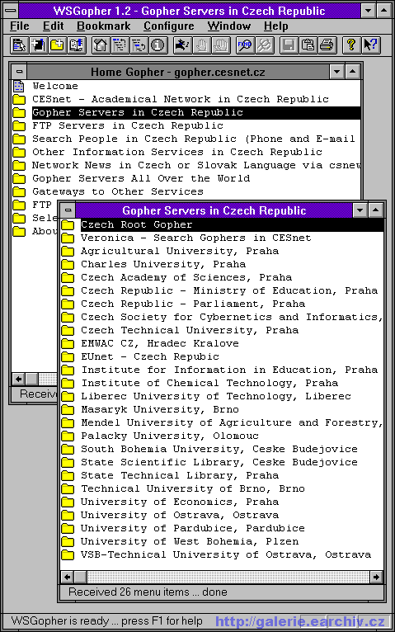The image size is (395, 632).
Task: Open Find with the magnifier FIND icon
Action: click(x=245, y=45)
